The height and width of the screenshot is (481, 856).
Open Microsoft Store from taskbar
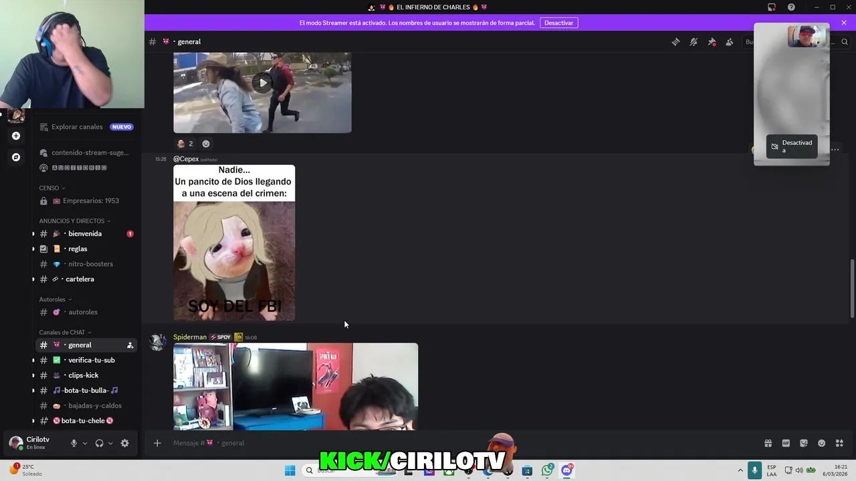coord(527,470)
